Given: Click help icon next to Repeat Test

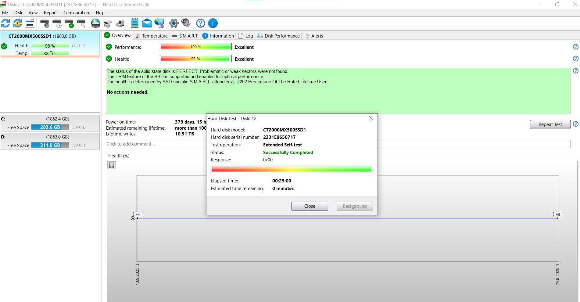Looking at the screenshot, I should tap(575, 124).
